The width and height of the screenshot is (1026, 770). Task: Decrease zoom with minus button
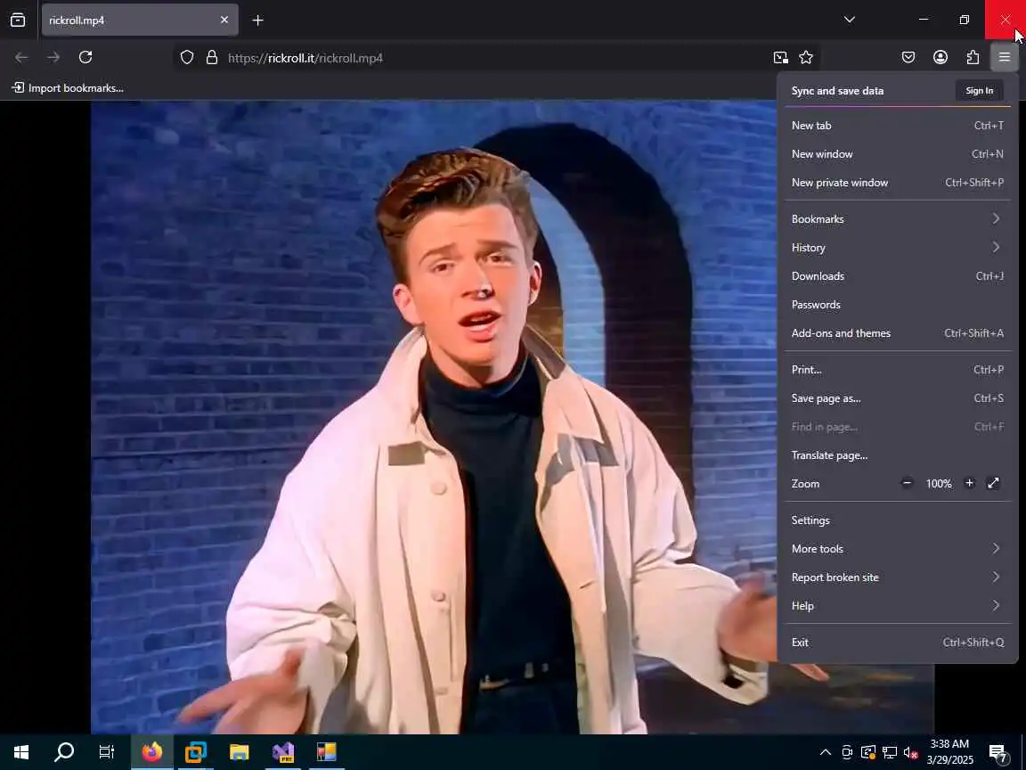point(907,483)
